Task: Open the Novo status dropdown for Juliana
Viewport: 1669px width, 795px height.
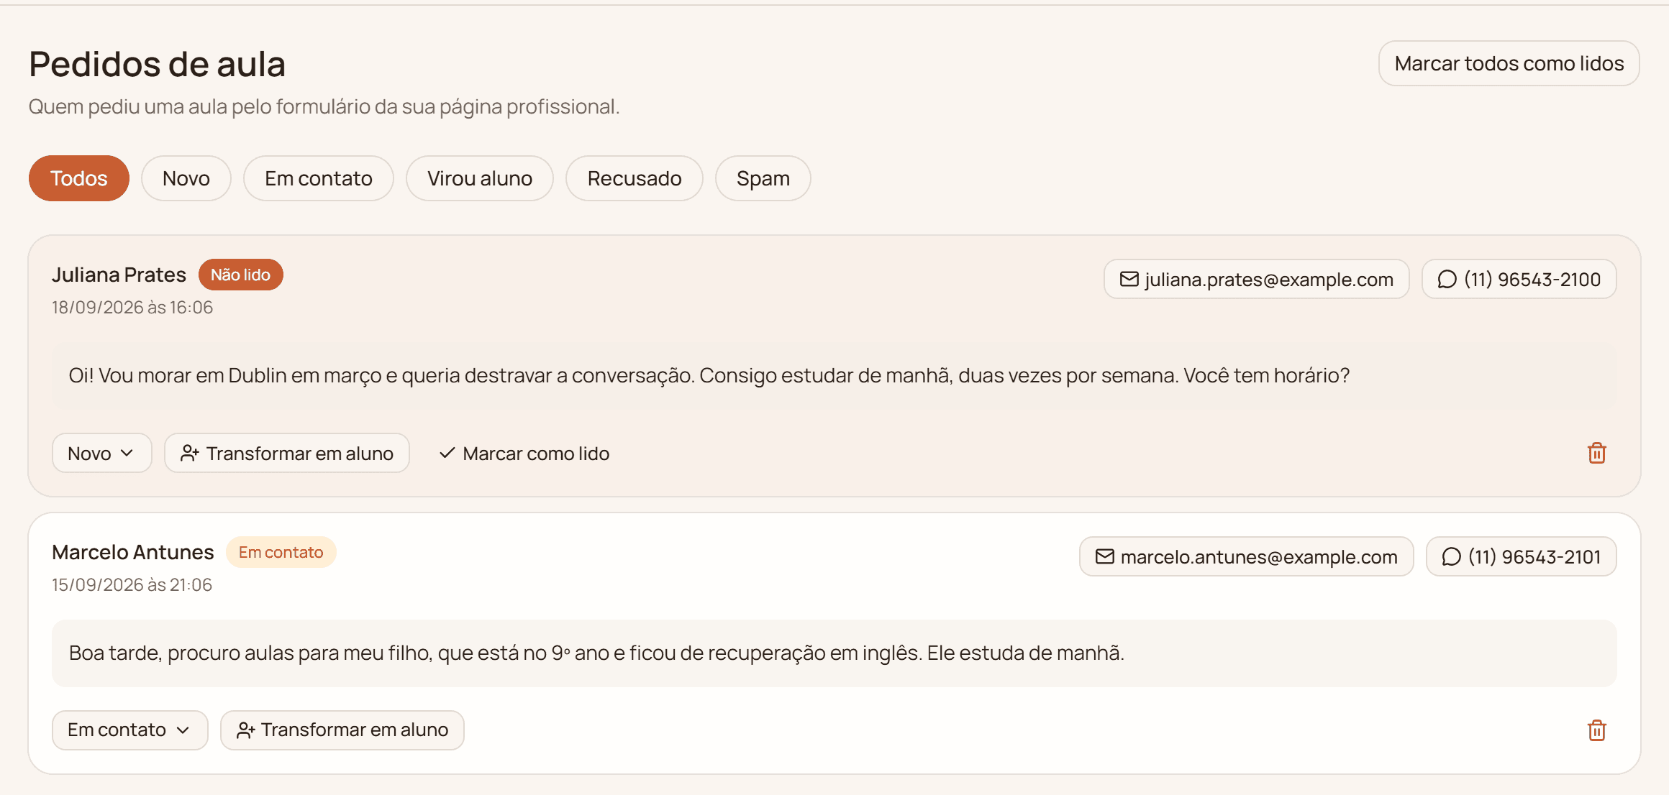Action: point(101,453)
